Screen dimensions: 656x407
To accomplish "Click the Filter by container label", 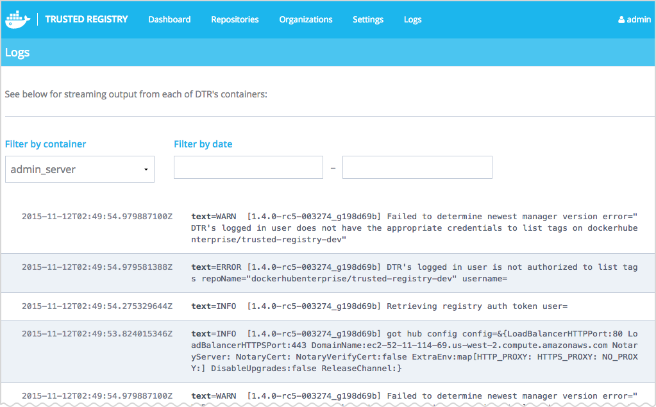I will pyautogui.click(x=46, y=144).
